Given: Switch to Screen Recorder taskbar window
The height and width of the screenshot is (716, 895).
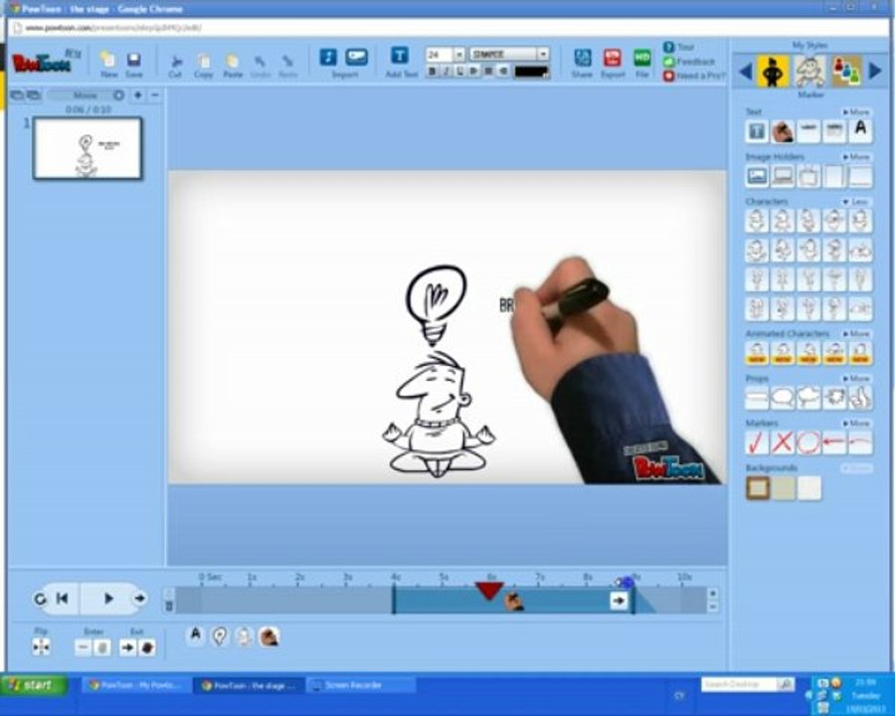Looking at the screenshot, I should click(361, 685).
